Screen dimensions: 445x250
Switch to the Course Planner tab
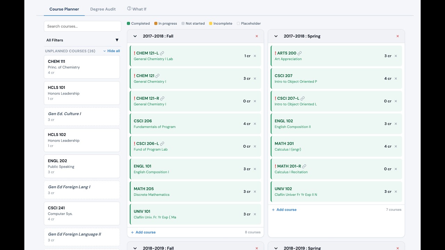pos(64,9)
